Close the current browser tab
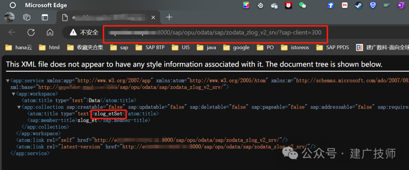Screen dimensions: 409x170 (x=153, y=17)
